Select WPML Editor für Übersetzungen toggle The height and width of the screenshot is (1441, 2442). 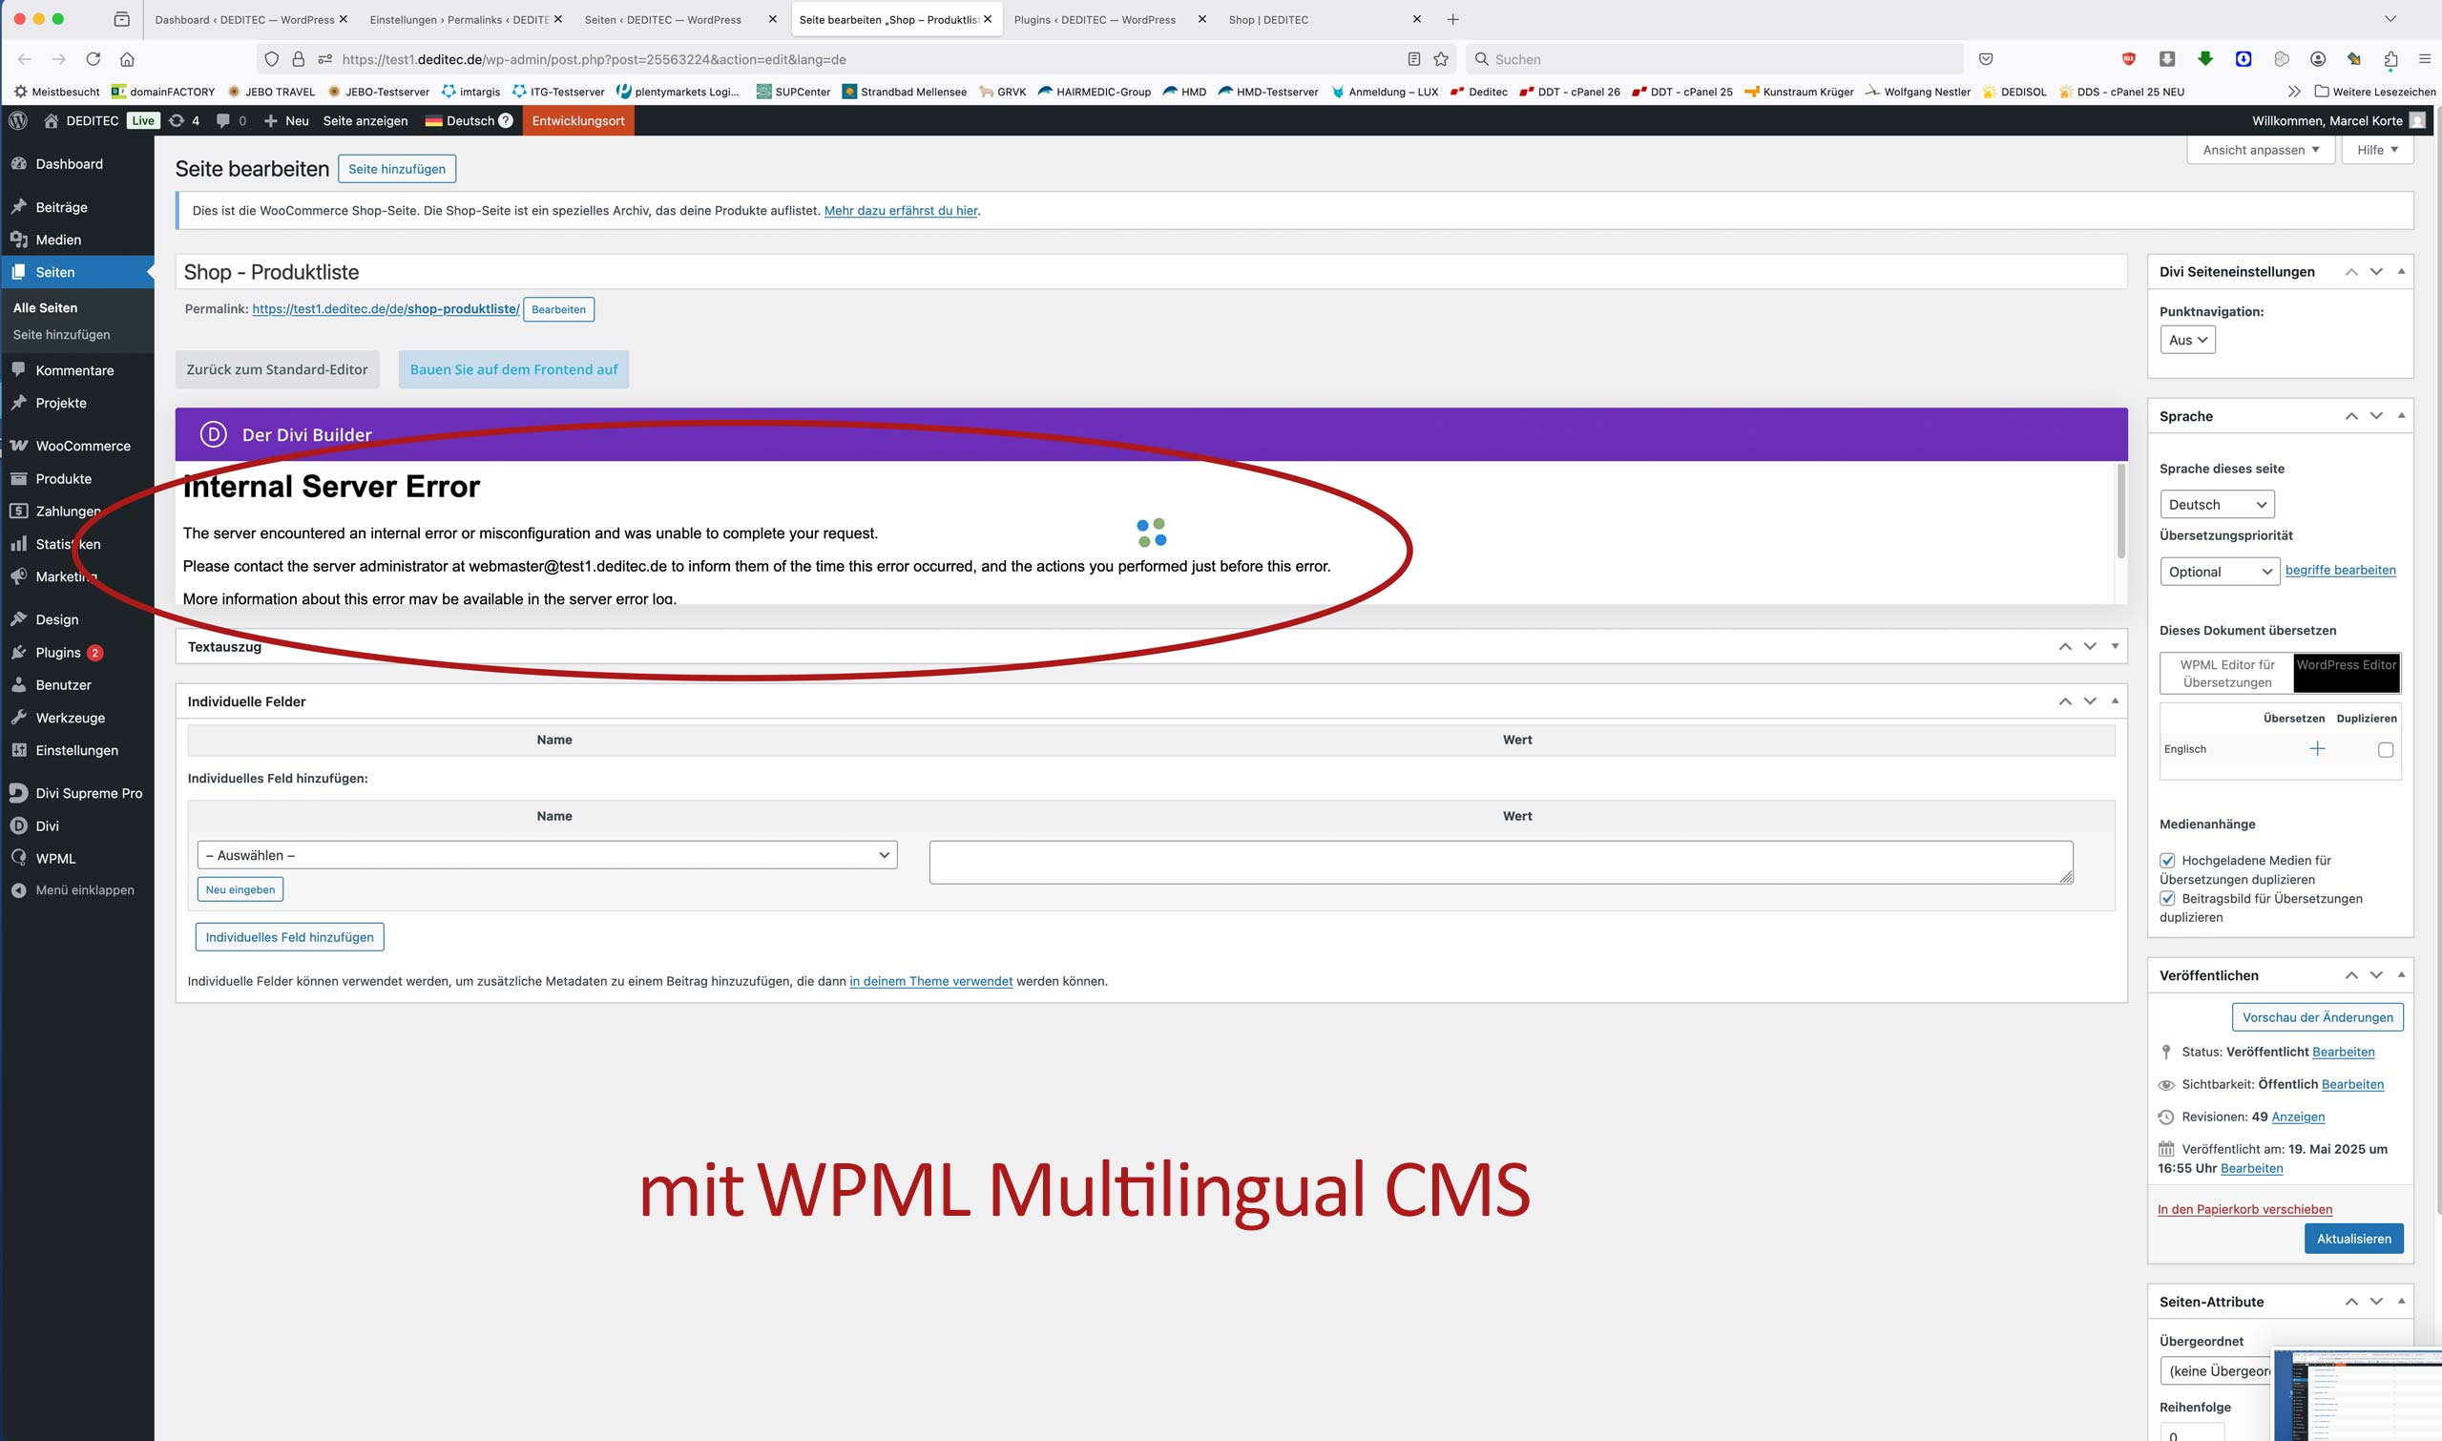(x=2226, y=674)
